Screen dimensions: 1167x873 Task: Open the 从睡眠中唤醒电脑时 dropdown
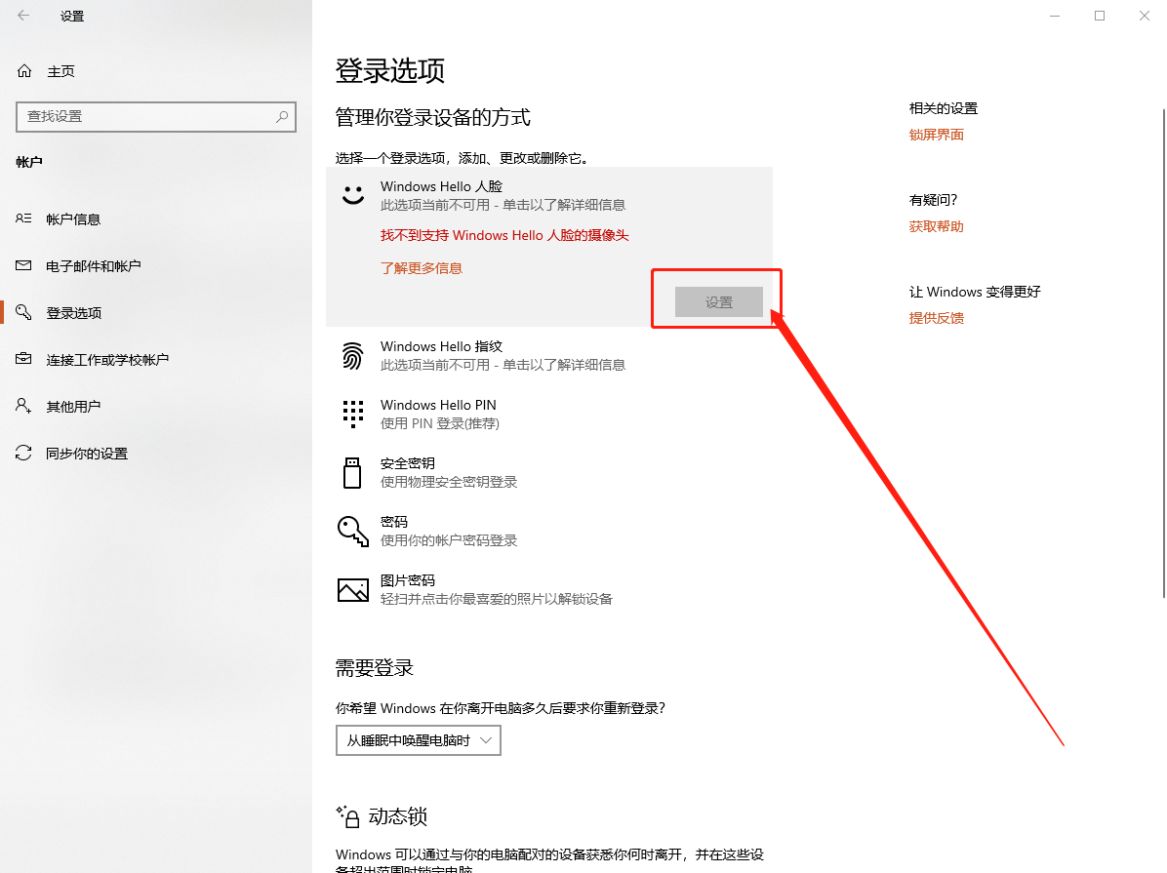click(x=418, y=740)
